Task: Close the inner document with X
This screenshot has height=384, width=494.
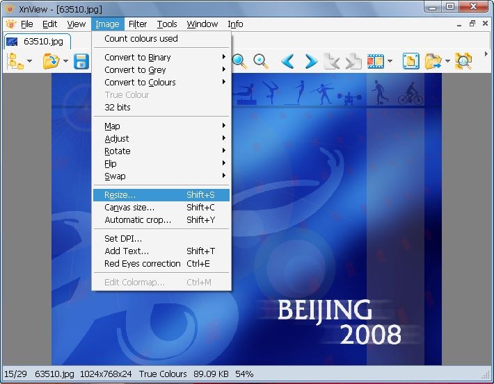Action: point(485,24)
